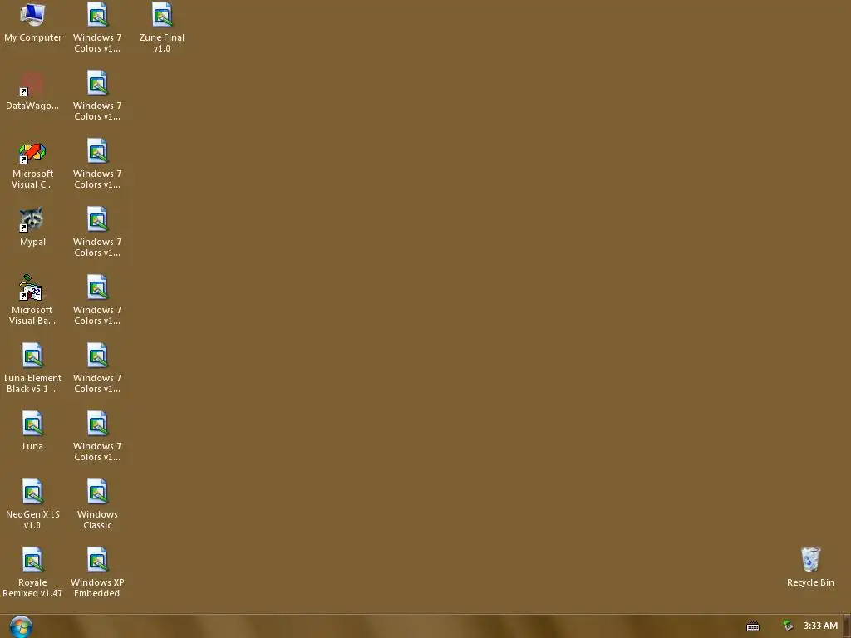Open the Start menu orb
The image size is (851, 638).
(x=21, y=626)
